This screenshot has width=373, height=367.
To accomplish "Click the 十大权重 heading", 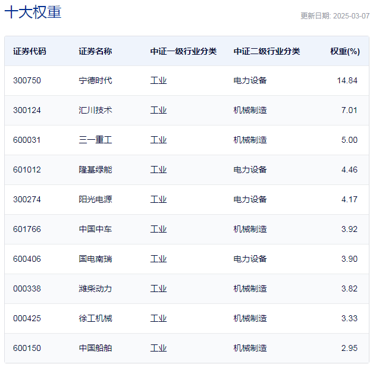I will 33,12.
